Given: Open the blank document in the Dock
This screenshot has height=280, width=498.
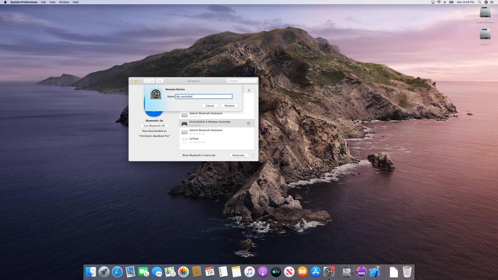Looking at the screenshot, I should tap(394, 271).
